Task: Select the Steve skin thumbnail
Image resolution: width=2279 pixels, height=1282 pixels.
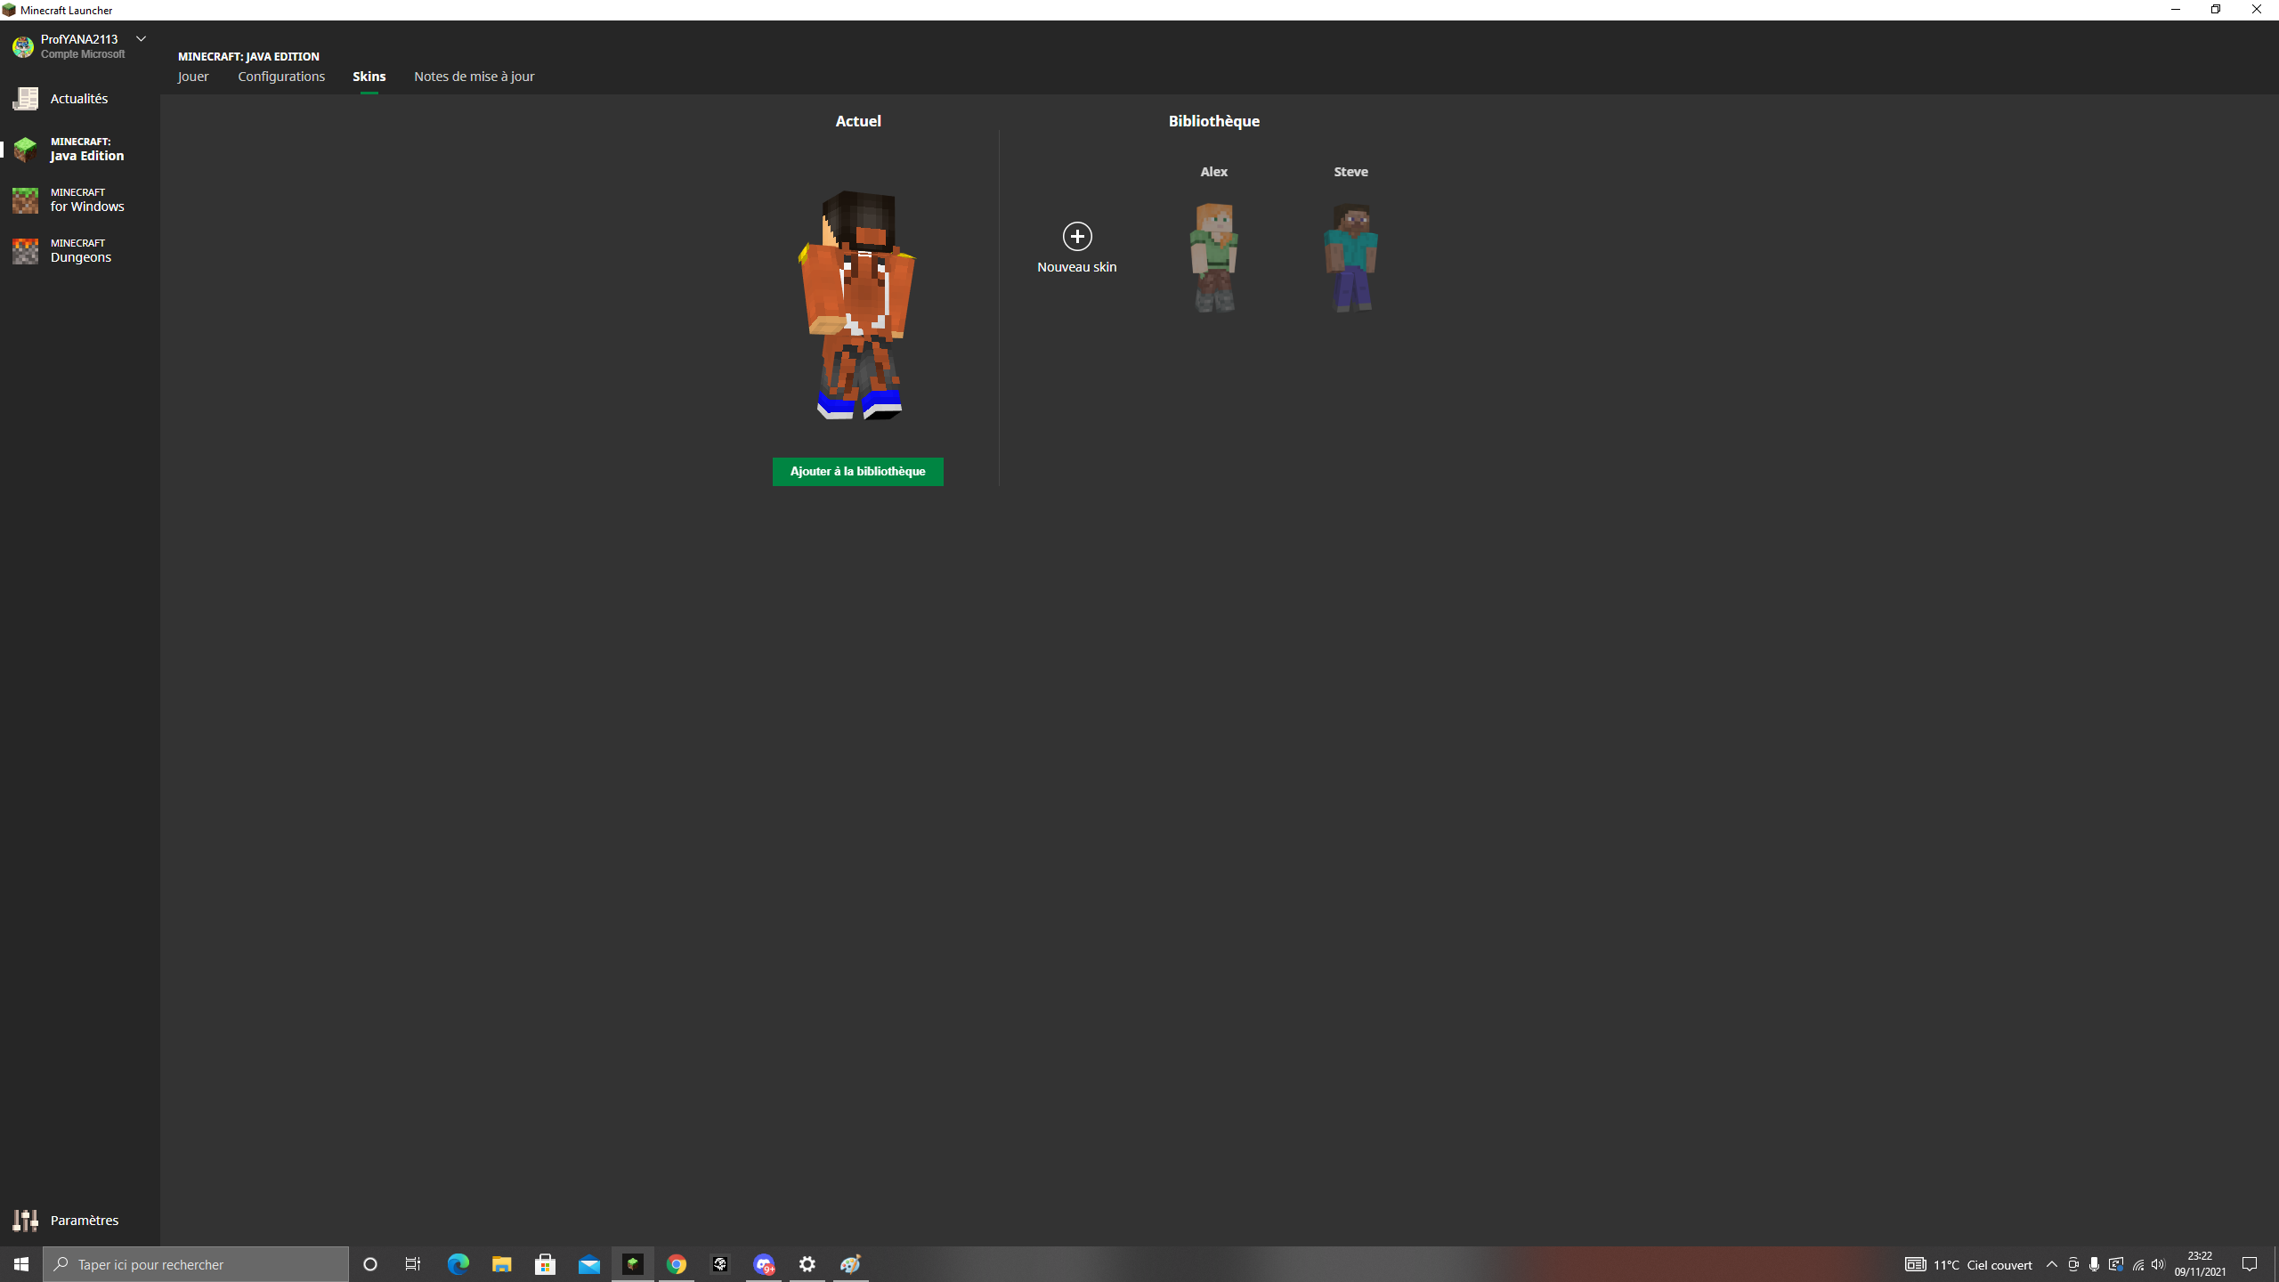Action: pos(1350,257)
